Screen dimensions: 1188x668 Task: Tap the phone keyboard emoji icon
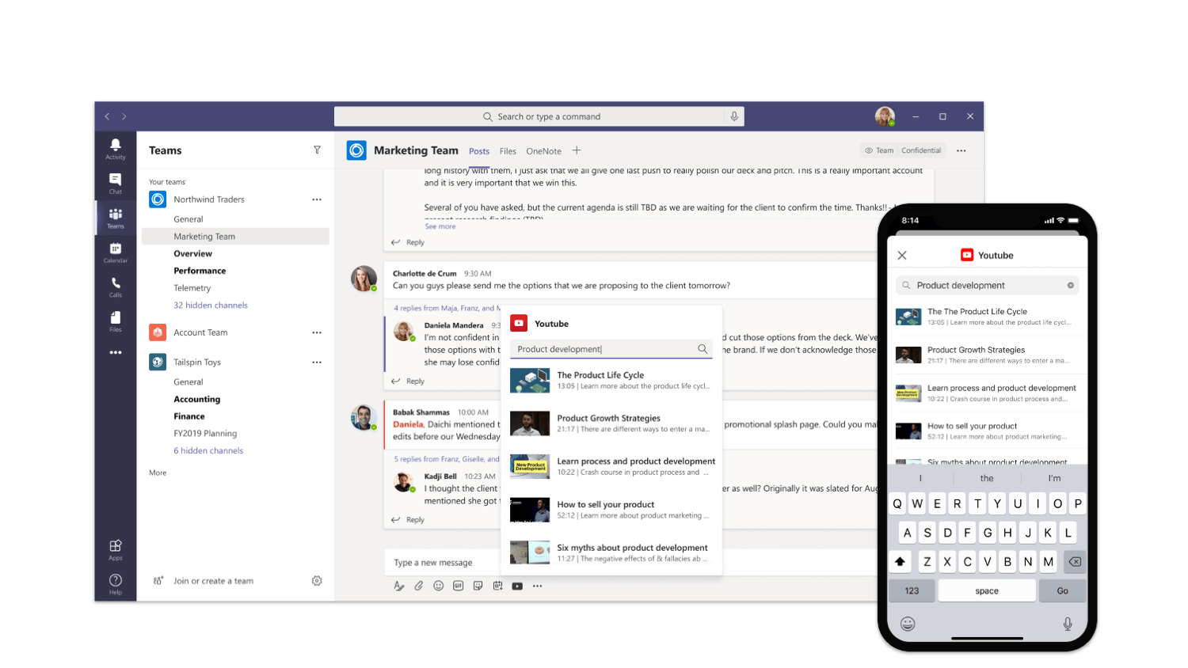pos(908,624)
